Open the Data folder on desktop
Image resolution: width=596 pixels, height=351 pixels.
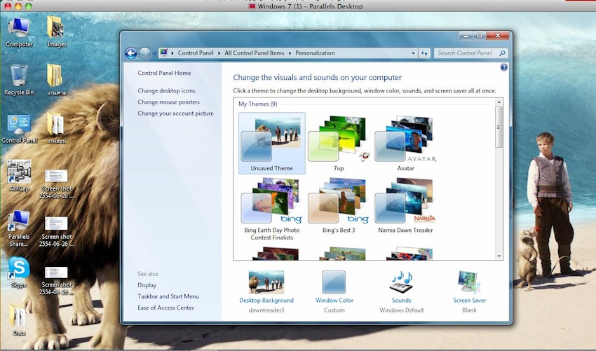click(19, 320)
